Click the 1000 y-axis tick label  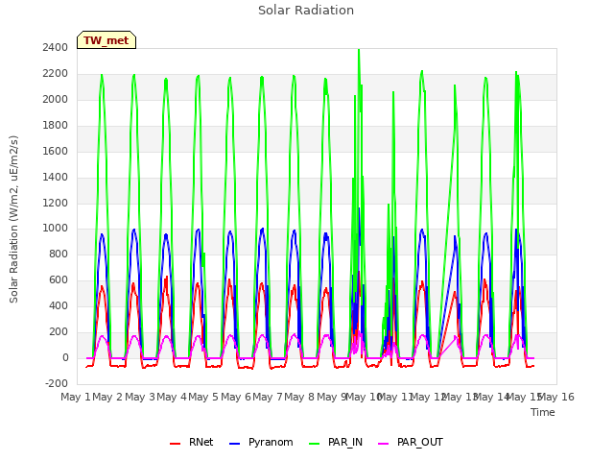point(56,229)
